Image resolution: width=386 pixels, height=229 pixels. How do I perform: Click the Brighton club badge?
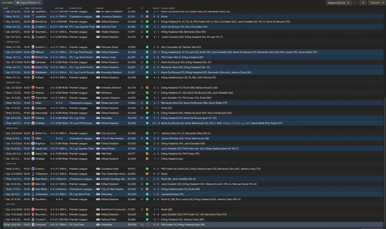[x=33, y=144]
